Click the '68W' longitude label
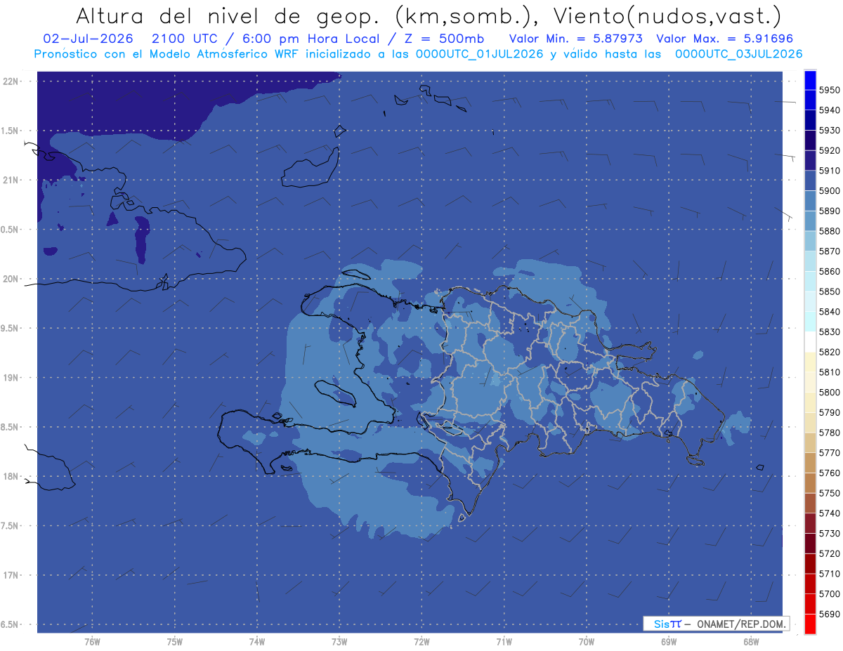Screen dimensions: 843x651 click(751, 642)
